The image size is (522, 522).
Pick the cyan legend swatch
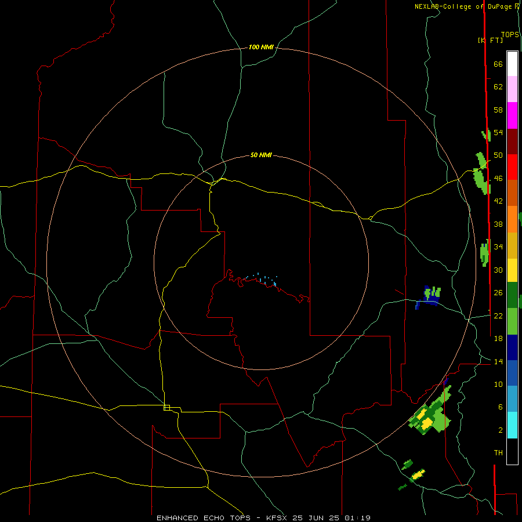512,425
